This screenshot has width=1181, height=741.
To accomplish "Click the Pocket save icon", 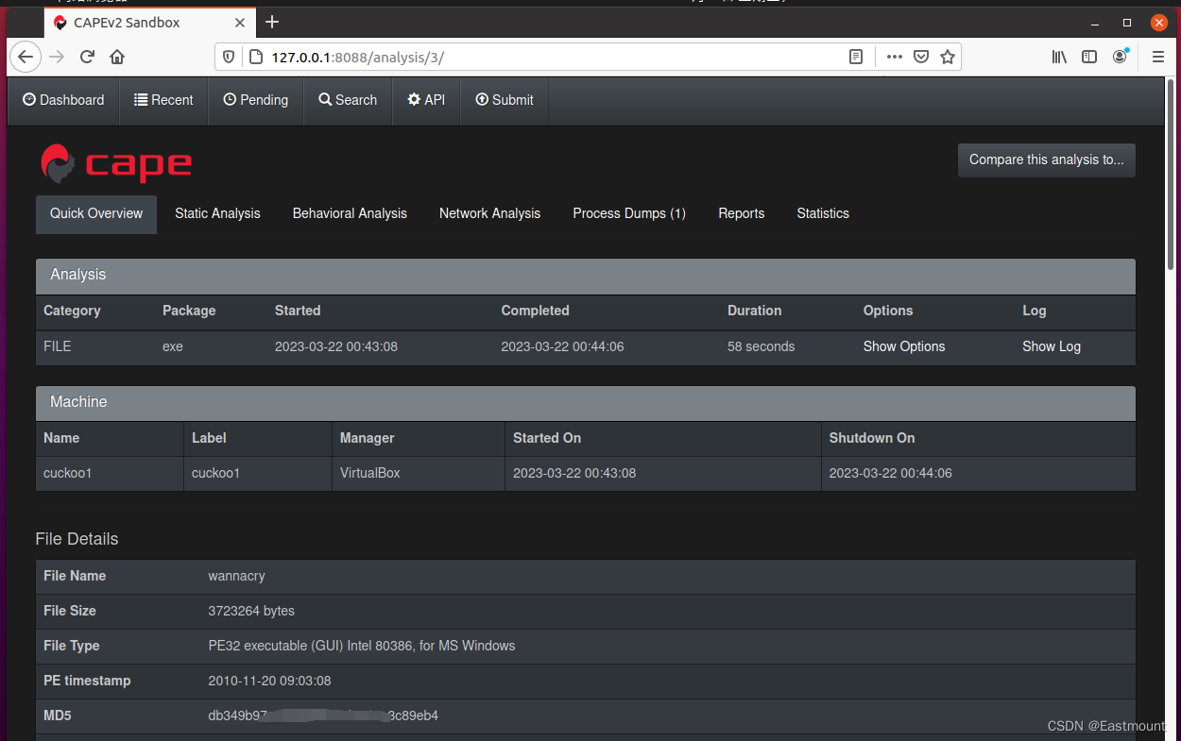I will click(921, 57).
